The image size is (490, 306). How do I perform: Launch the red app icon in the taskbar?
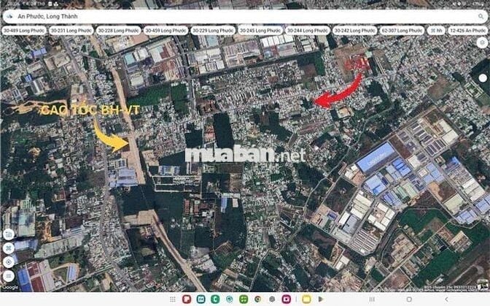pos(187,299)
